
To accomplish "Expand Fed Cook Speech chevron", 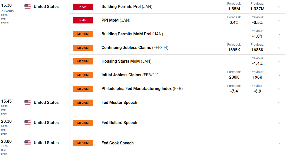I will tap(279, 143).
